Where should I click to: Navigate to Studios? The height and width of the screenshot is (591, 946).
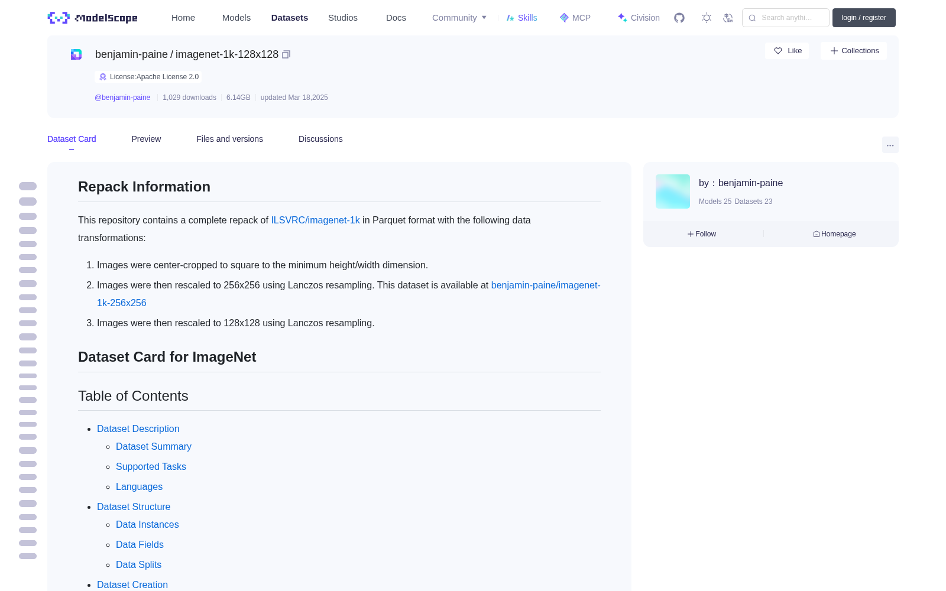pyautogui.click(x=343, y=18)
